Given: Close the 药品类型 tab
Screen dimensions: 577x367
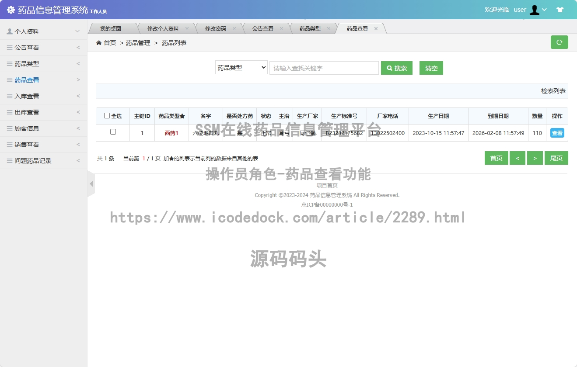Looking at the screenshot, I should [329, 29].
